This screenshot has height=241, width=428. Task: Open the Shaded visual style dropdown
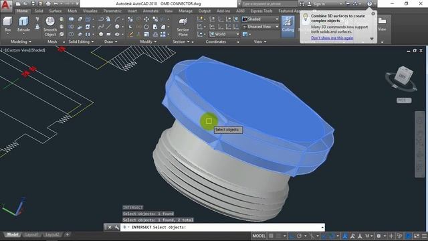[x=260, y=19]
